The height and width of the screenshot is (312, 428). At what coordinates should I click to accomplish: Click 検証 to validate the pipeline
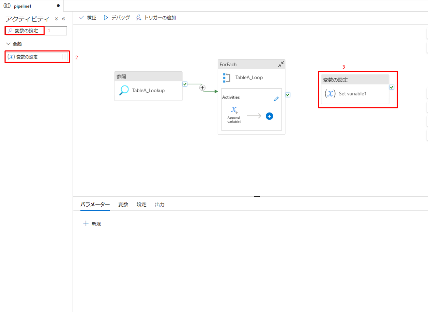88,18
